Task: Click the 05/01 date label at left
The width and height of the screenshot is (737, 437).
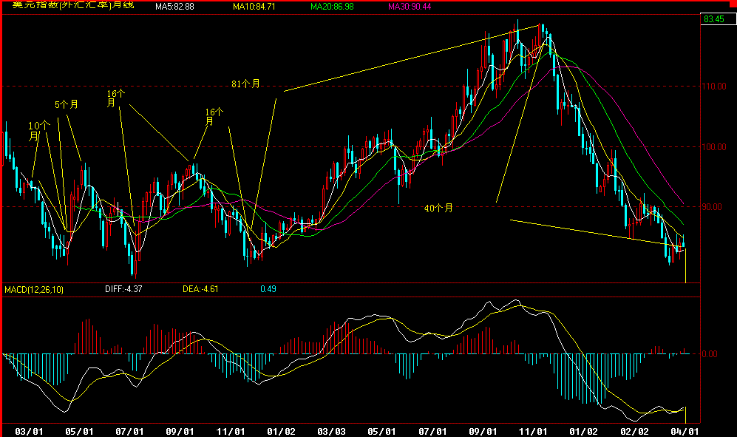Action: click(79, 431)
